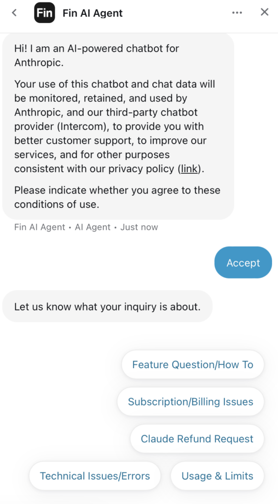
Task: Click 'Fin AI Agent' sender label under message
Action: [40, 227]
